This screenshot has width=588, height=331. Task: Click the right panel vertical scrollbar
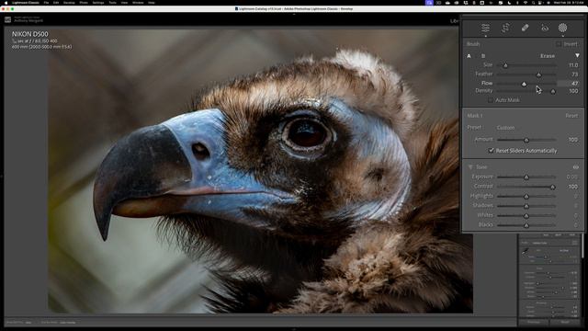[x=582, y=245]
